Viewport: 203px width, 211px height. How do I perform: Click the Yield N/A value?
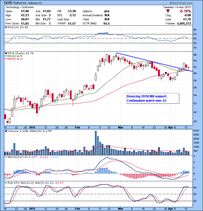(x=107, y=19)
